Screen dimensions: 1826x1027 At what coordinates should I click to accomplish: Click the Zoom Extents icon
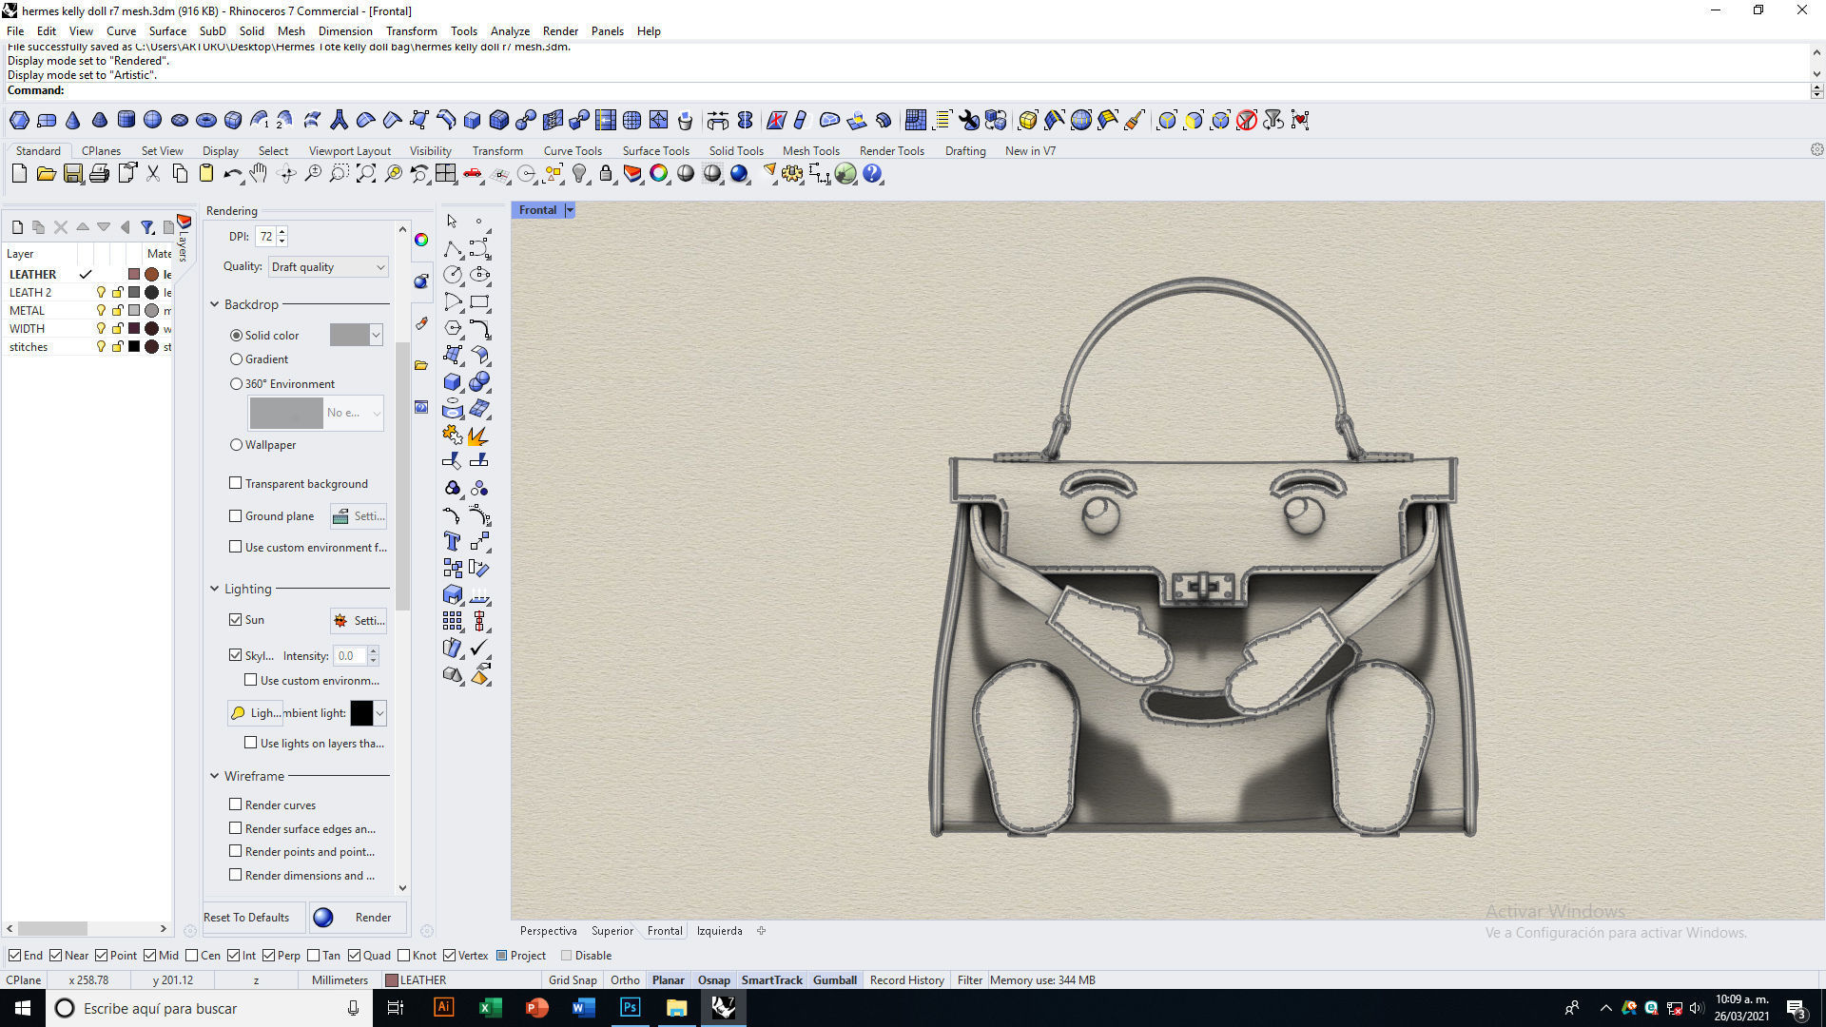[x=366, y=173]
